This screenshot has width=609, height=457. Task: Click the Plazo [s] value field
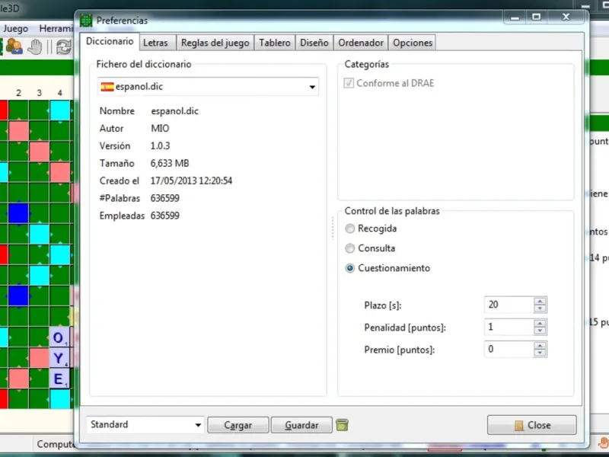pyautogui.click(x=509, y=305)
